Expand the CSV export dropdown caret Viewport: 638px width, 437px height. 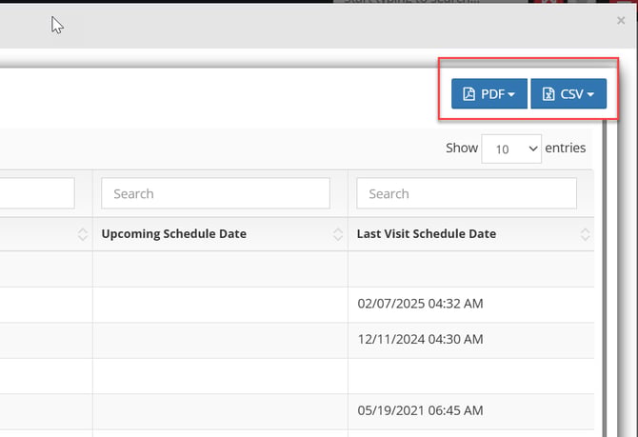(x=590, y=95)
